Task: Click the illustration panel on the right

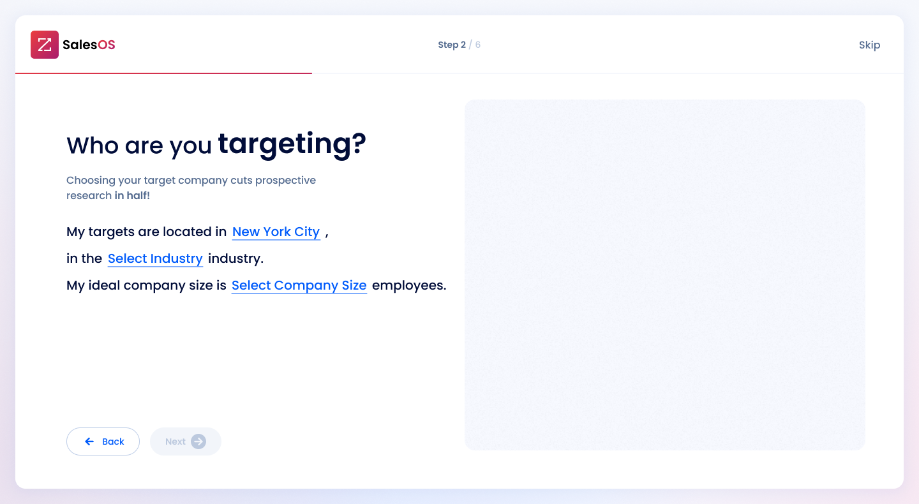Action: coord(664,274)
